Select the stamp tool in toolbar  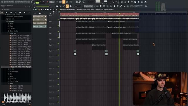coord(70,6)
